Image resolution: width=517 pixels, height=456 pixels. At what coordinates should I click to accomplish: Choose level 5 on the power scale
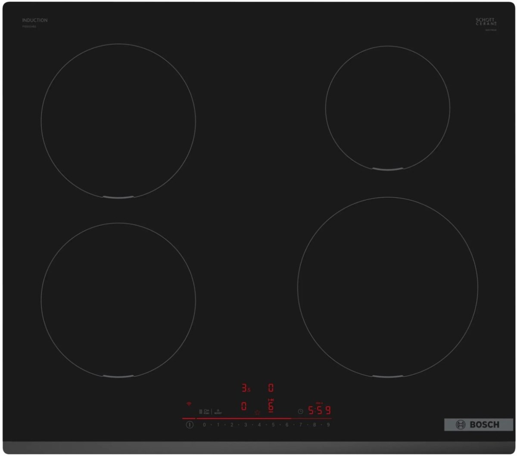[x=273, y=425]
